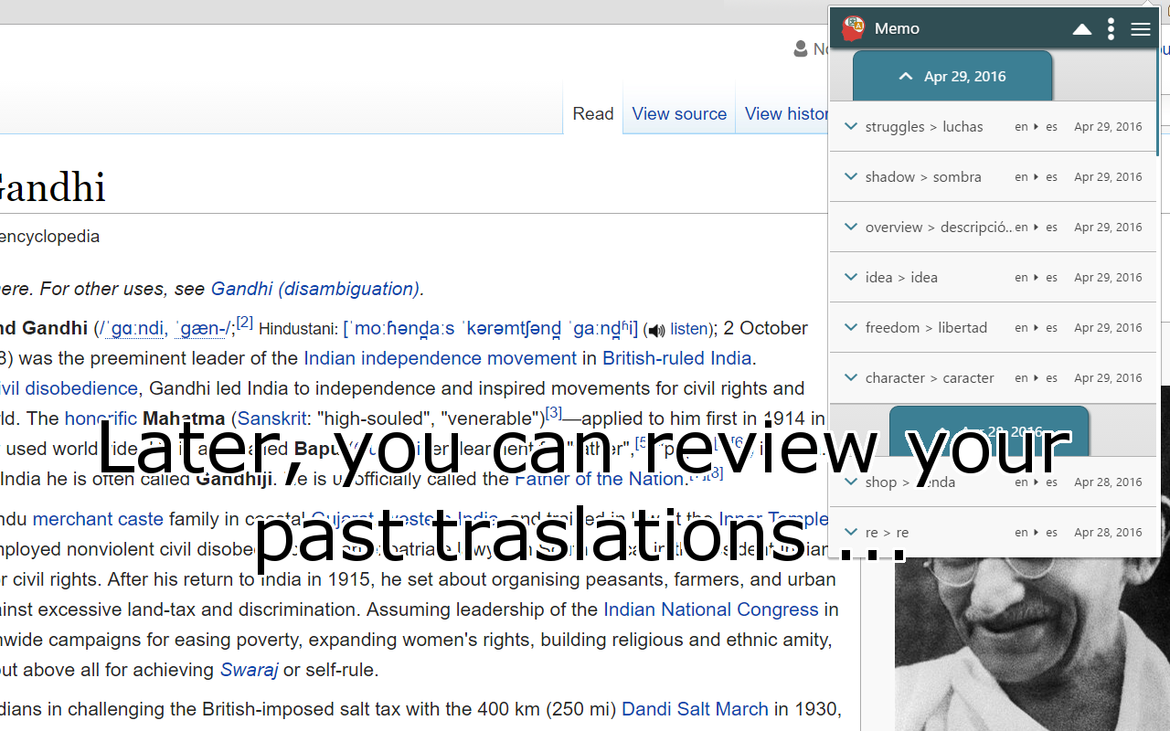1170x731 pixels.
Task: Select the 'character > caracter' translation text
Action: point(930,378)
